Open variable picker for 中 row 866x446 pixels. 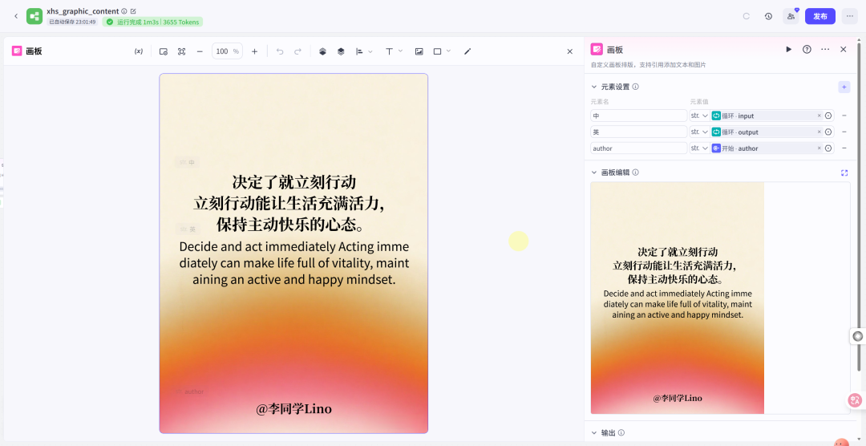point(828,116)
